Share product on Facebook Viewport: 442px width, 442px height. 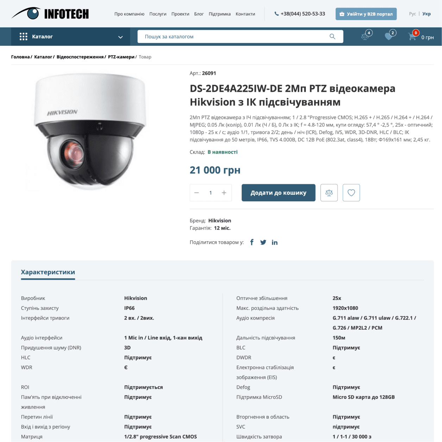(252, 242)
